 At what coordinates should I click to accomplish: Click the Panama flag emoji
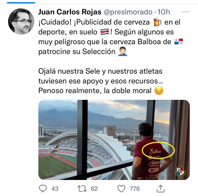coord(179,42)
